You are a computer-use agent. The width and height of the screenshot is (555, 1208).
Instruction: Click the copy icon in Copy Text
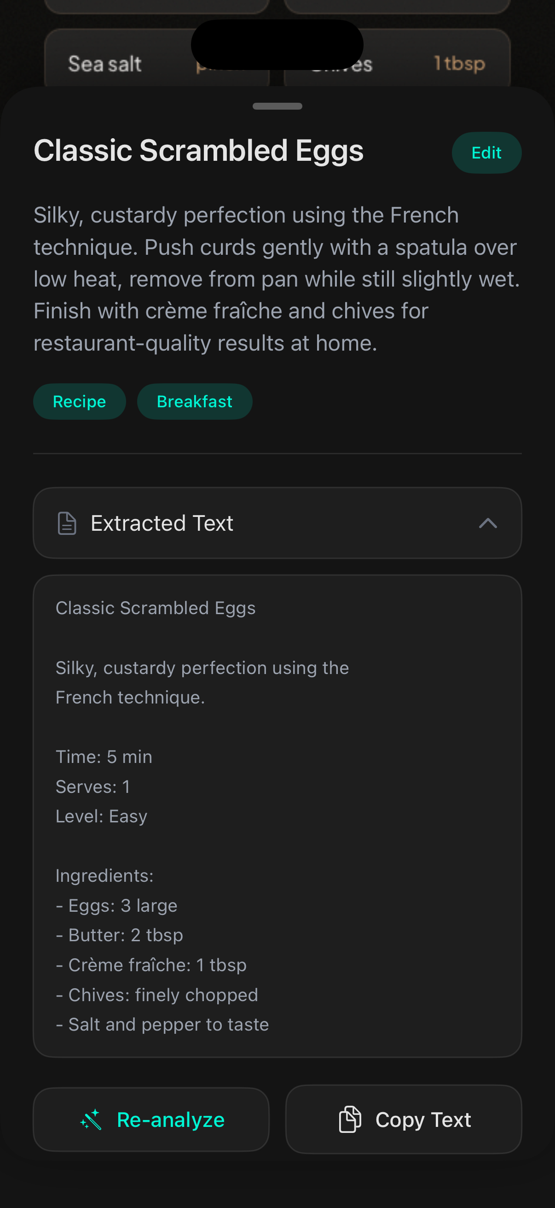(350, 1119)
